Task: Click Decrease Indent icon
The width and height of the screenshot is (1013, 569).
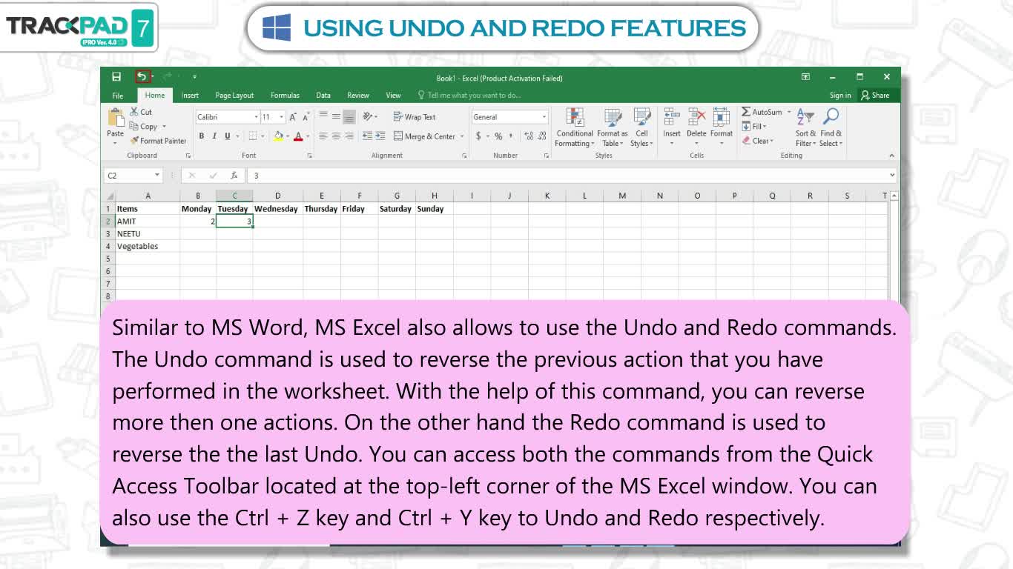Action: (367, 136)
